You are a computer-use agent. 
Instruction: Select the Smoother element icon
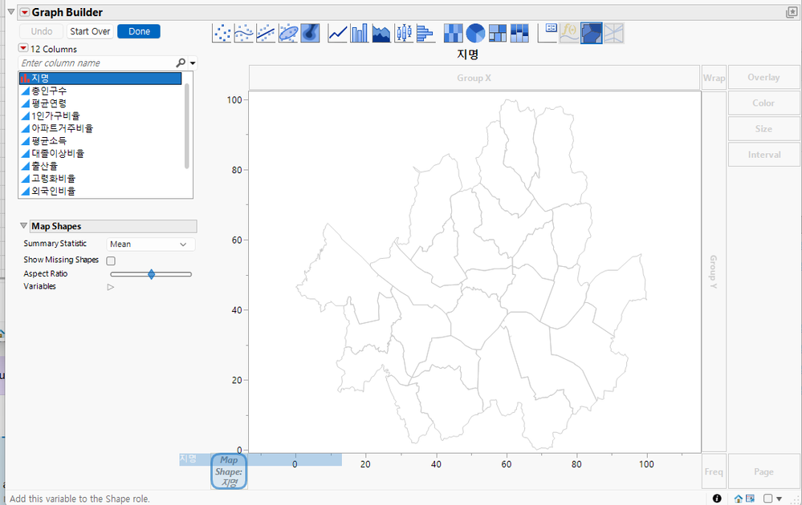243,33
